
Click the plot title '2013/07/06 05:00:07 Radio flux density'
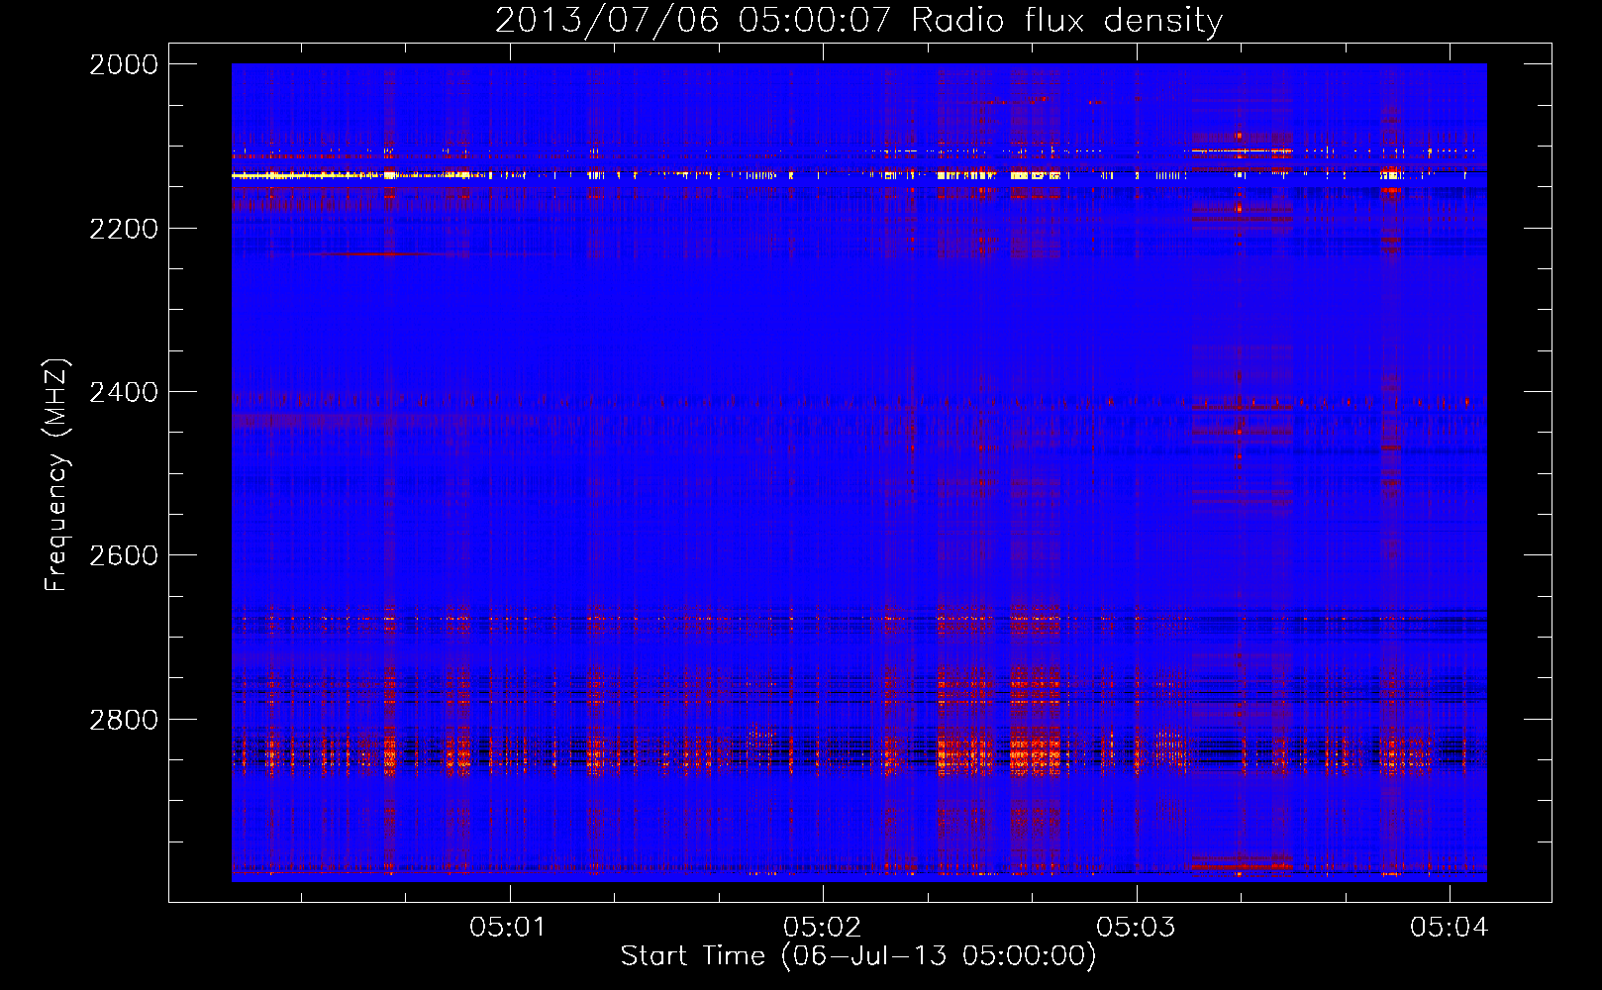[858, 20]
